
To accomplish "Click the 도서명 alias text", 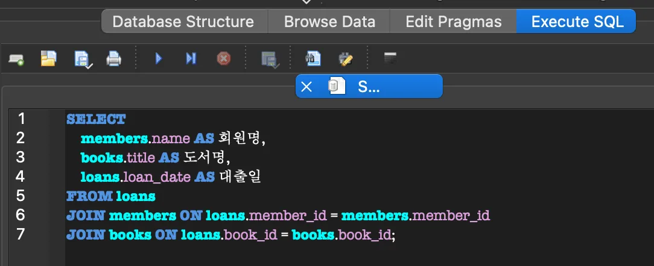I will point(205,158).
